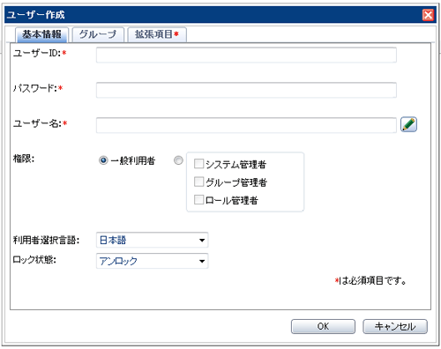441x349 pixels.
Task: Switch to the 基本情報 tab
Action: [41, 34]
